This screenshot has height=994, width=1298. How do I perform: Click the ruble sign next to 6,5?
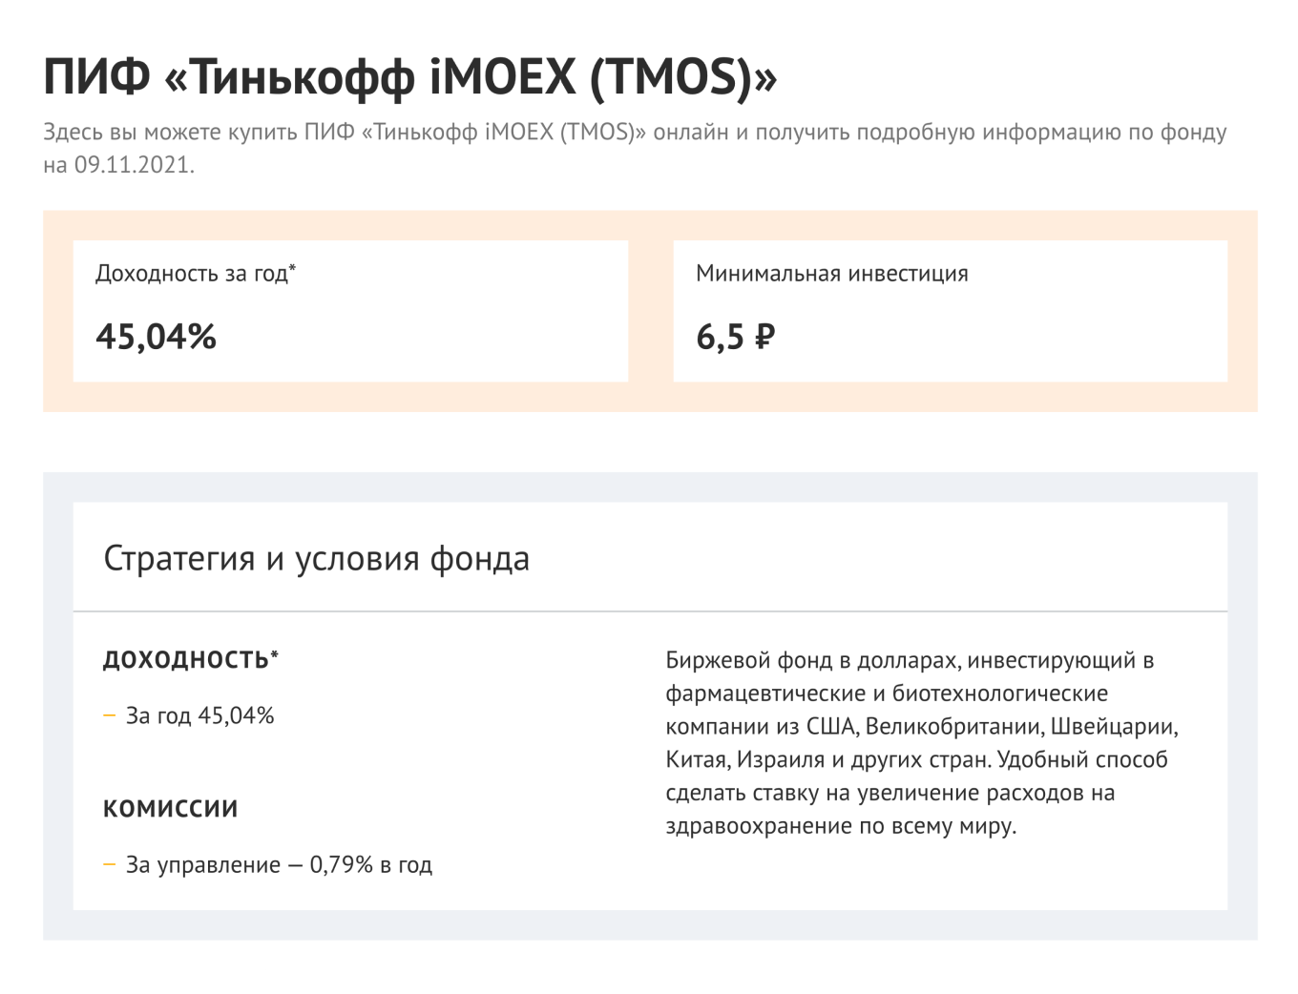(x=764, y=337)
